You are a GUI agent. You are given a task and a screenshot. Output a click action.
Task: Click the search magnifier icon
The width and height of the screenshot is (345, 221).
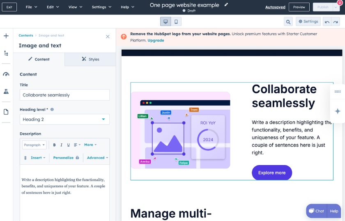point(288,22)
